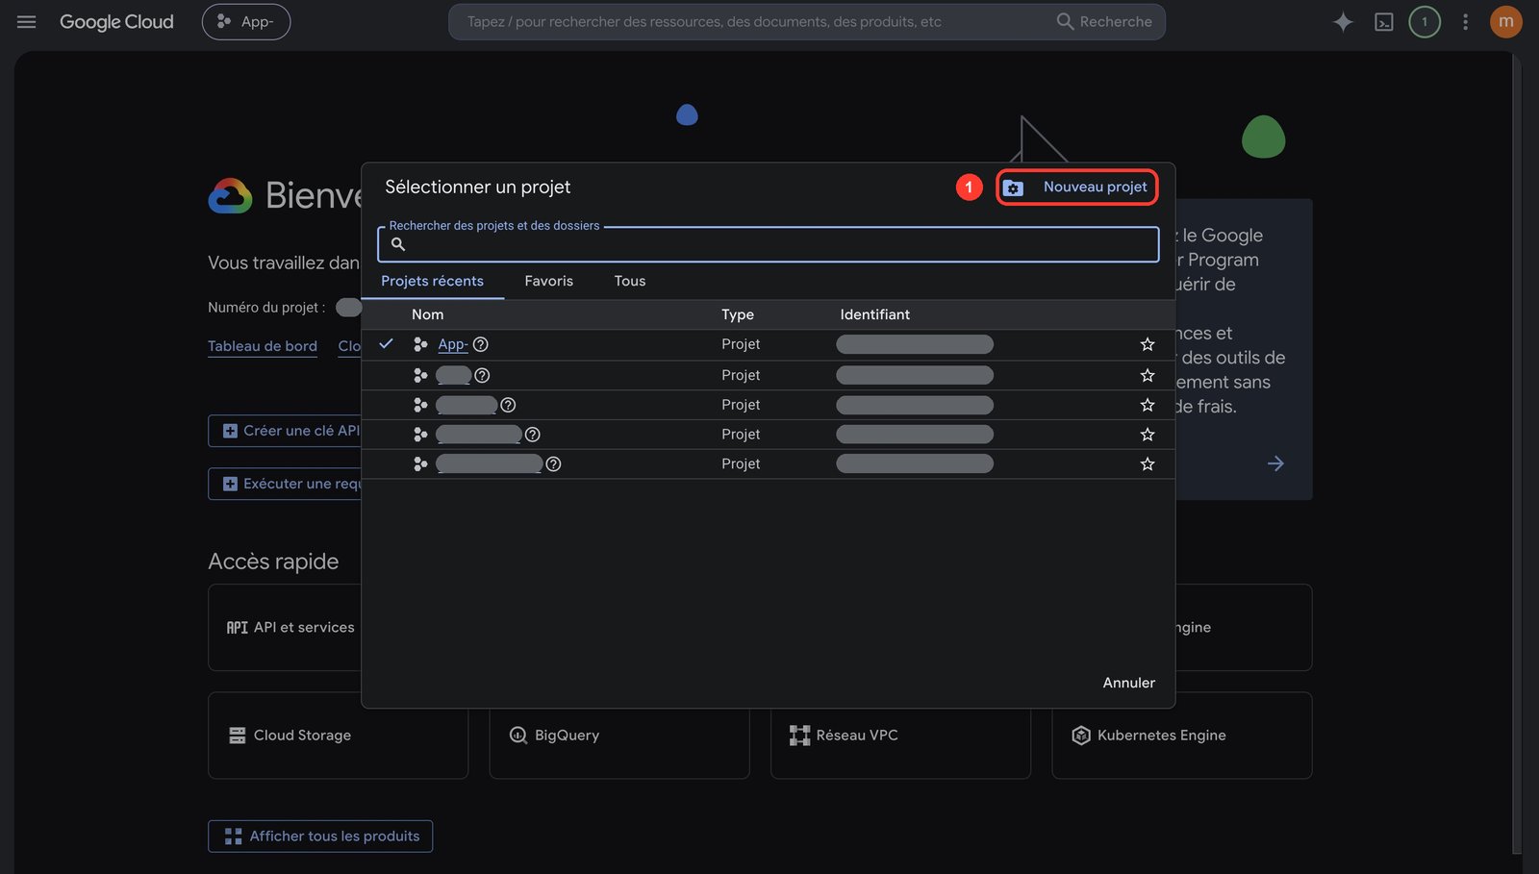Click project icon in second row
Screen dimensions: 1539x874
tap(420, 375)
